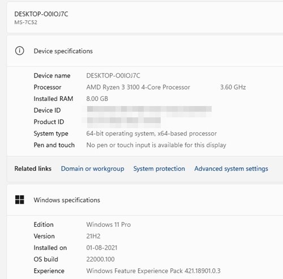Click the Pen and touch label

(54, 145)
